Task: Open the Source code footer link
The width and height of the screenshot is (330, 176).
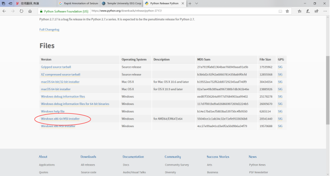Action: coord(88,173)
